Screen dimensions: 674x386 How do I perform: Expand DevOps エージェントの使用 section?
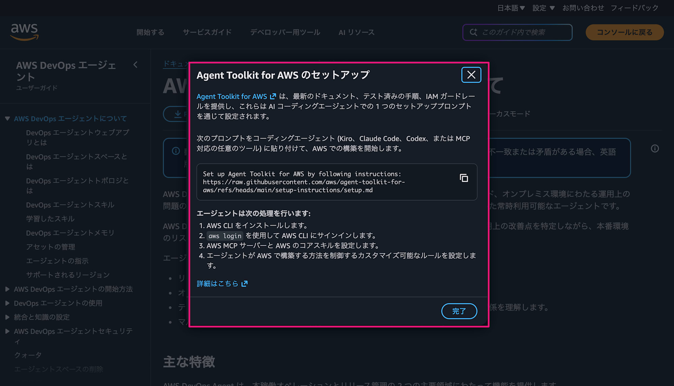[x=7, y=303]
